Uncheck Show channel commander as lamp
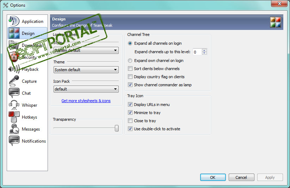Image resolution: width=290 pixels, height=188 pixels. [130, 85]
